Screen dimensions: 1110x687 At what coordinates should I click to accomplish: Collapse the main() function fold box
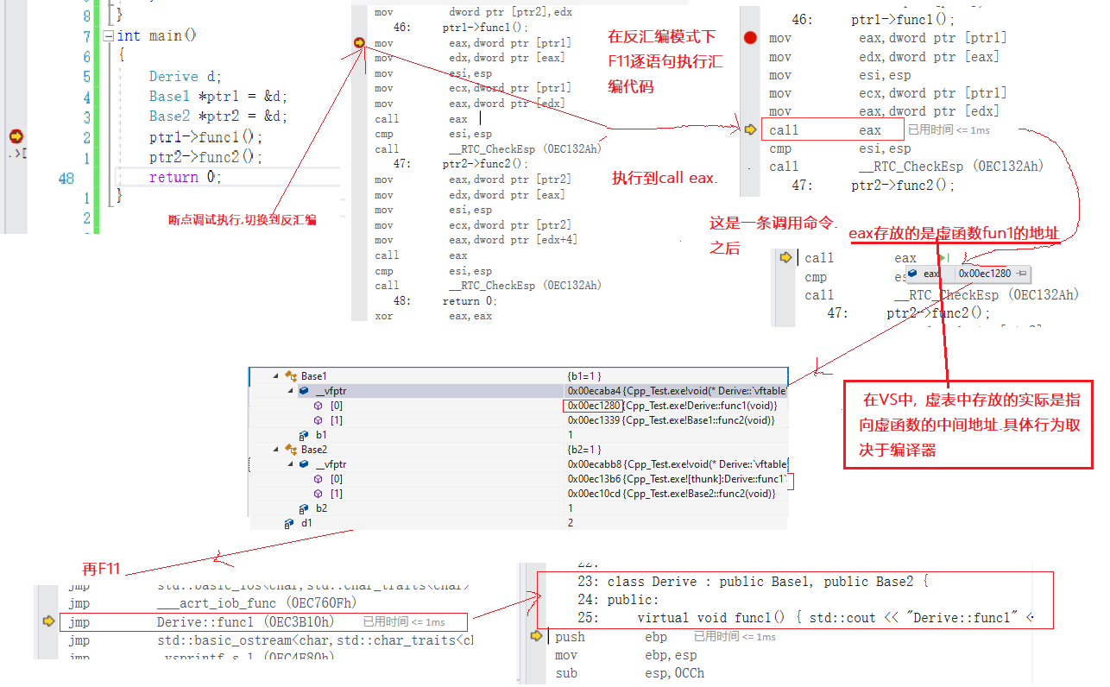coord(108,36)
